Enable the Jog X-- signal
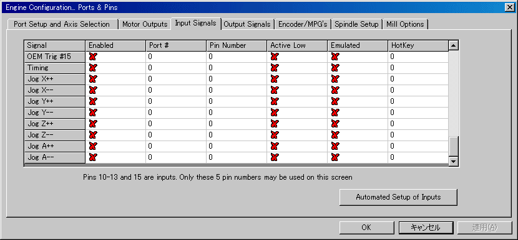The height and width of the screenshot is (240, 518). pos(93,90)
